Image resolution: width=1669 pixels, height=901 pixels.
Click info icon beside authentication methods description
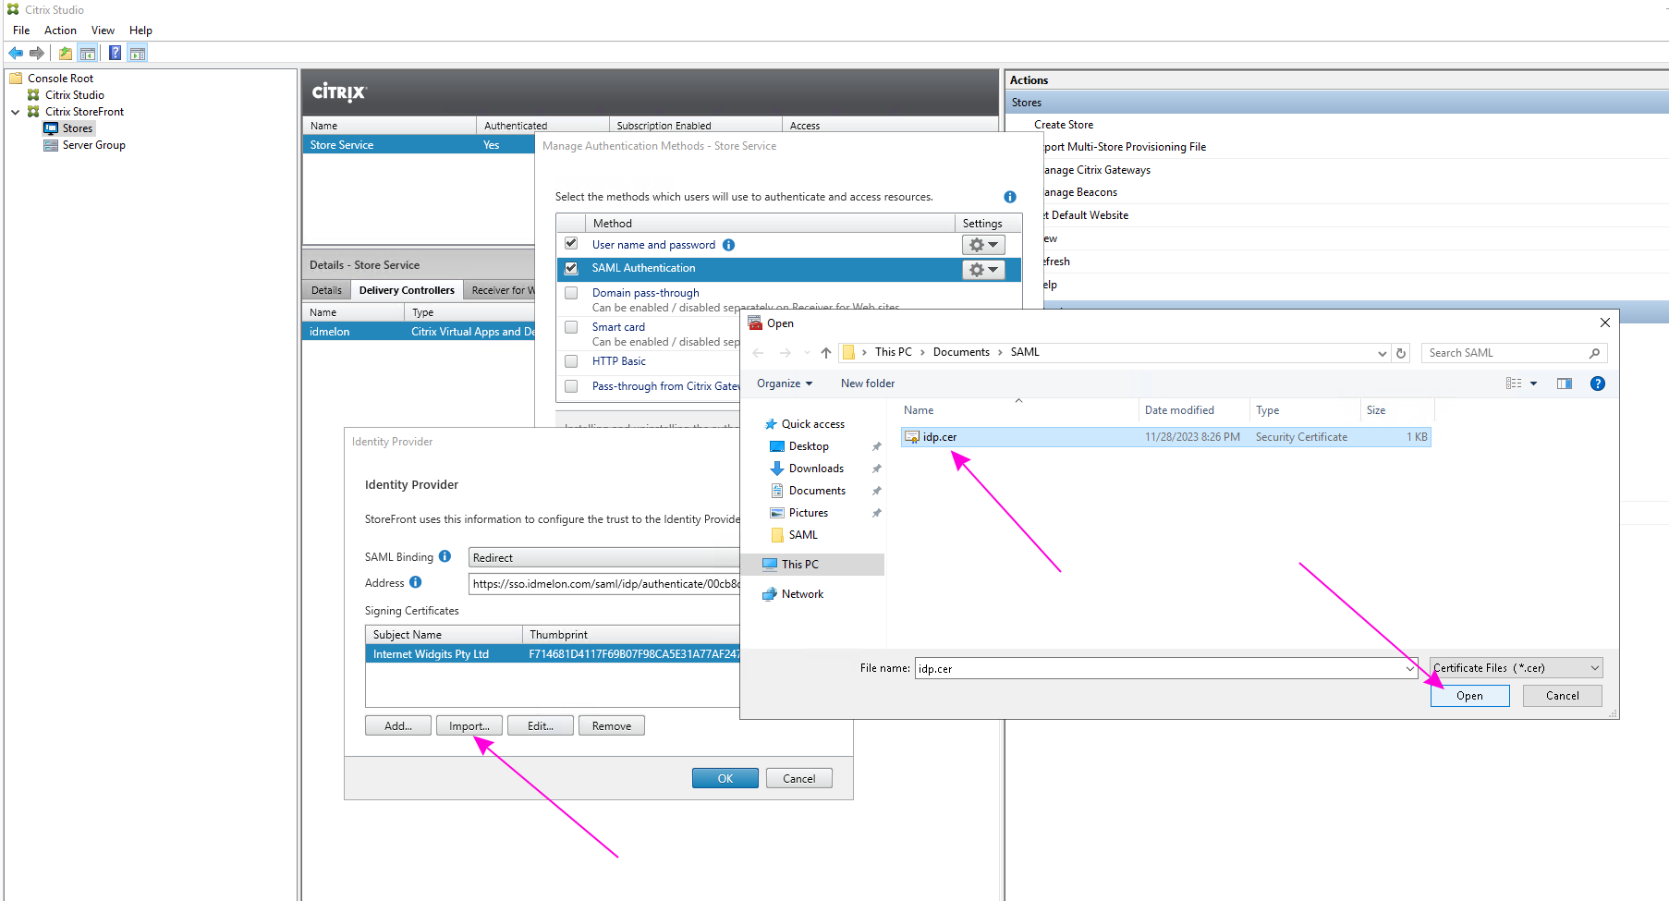[1010, 197]
